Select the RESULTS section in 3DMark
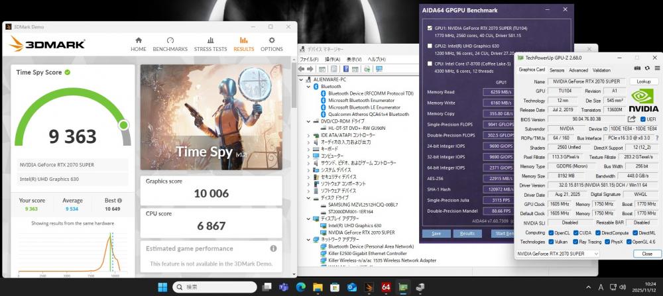The width and height of the screenshot is (663, 296). [x=244, y=44]
